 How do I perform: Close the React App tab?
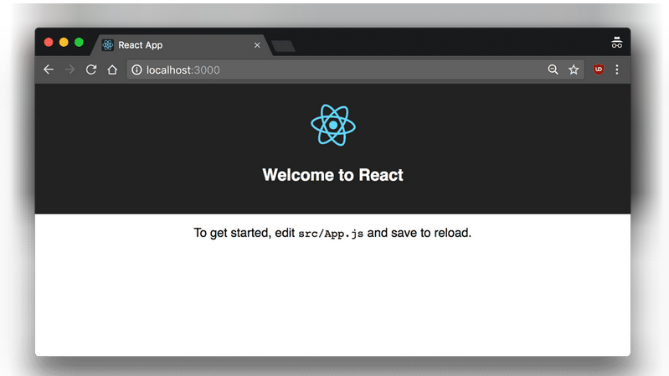click(257, 45)
